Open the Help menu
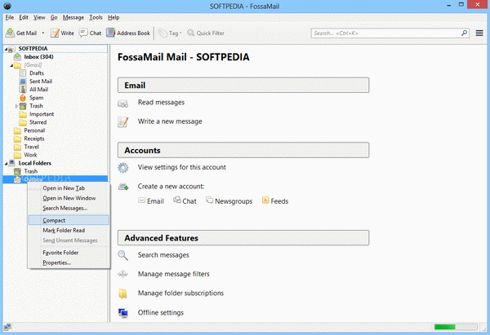The image size is (490, 335). coord(114,17)
